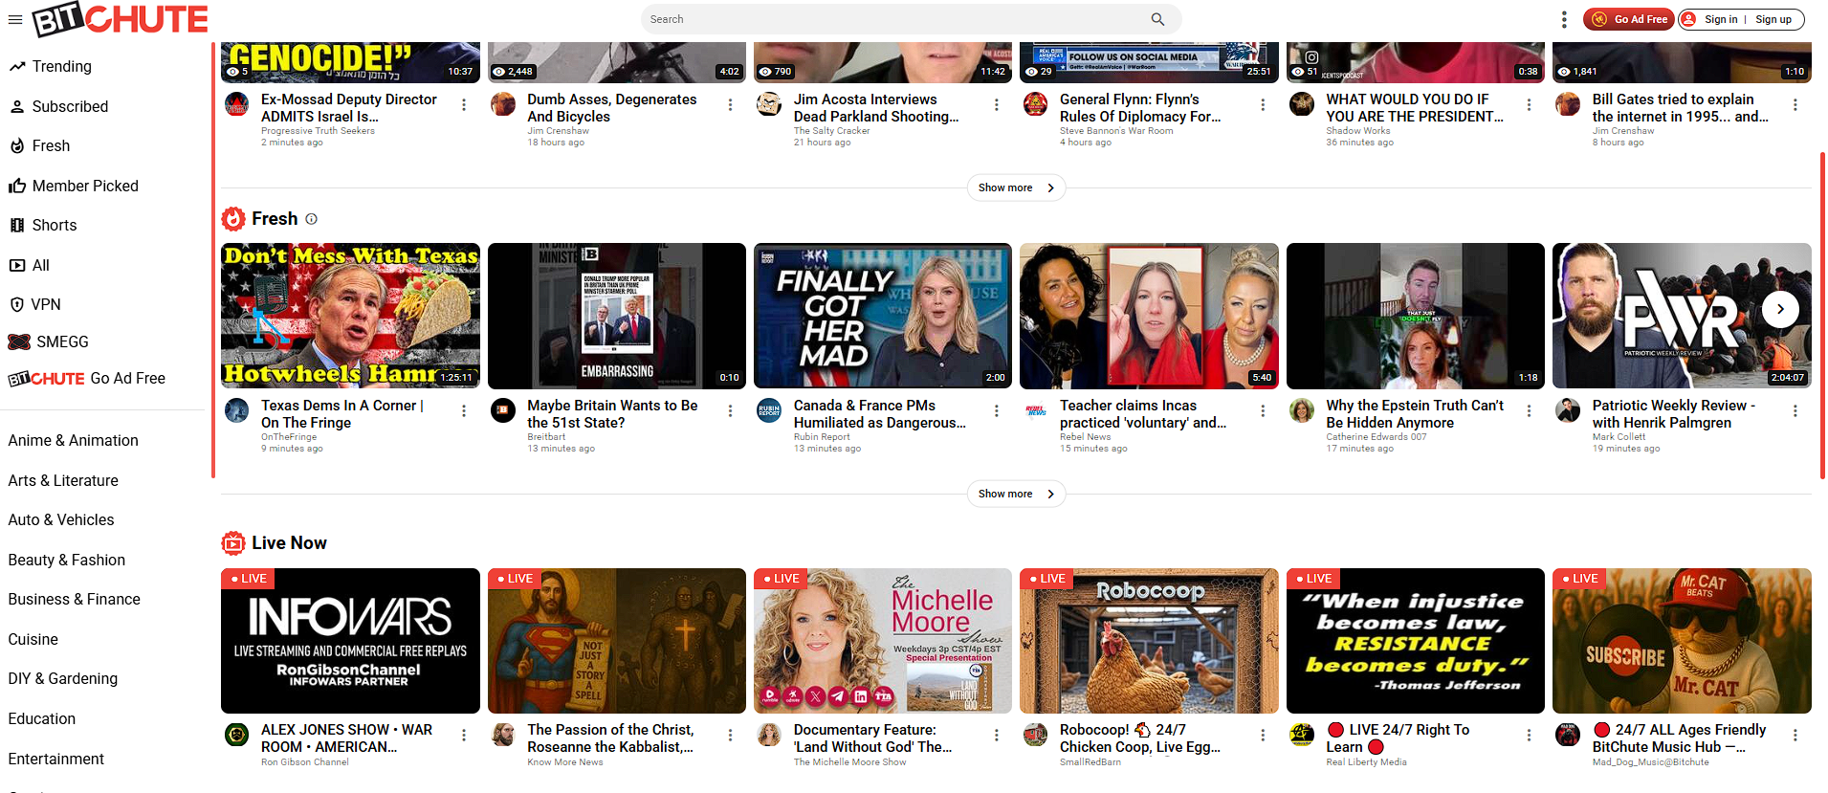Advance Fresh carousel with right arrow
The height and width of the screenshot is (793, 1828).
click(1780, 309)
